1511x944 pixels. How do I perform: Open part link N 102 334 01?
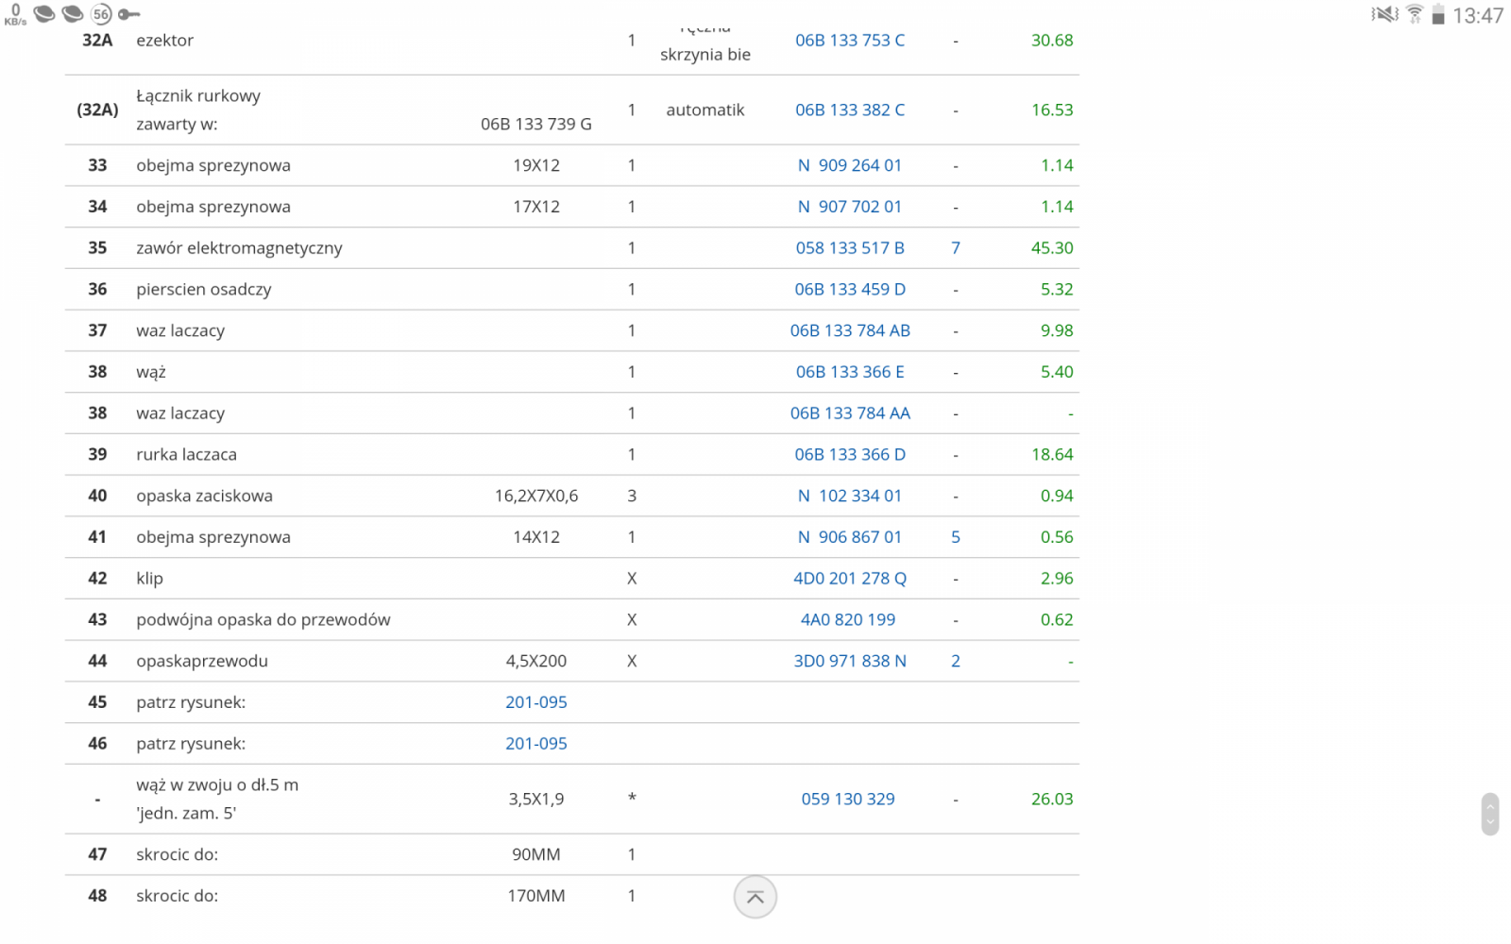[850, 497]
